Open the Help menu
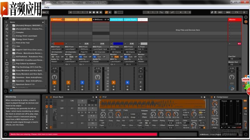 [x=47, y=7]
